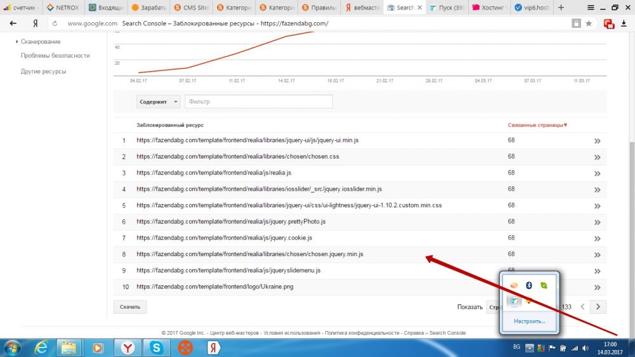Viewport: 635px width, 357px height.
Task: Switch to the счетчик tab
Action: [x=20, y=7]
